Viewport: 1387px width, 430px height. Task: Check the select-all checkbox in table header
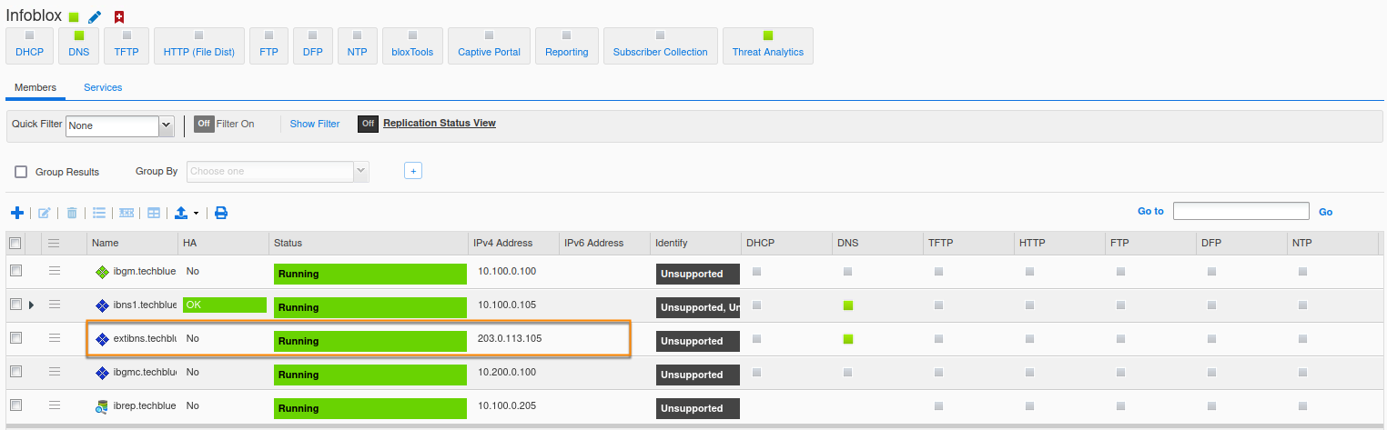[x=15, y=243]
